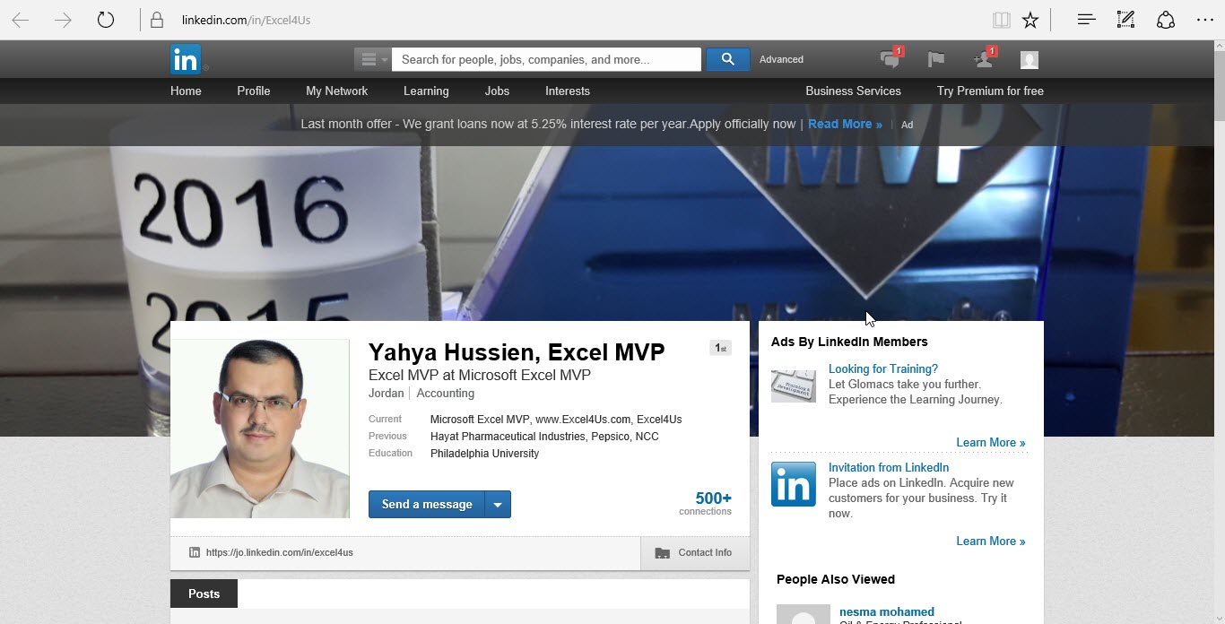This screenshot has width=1225, height=624.
Task: Click Learn More under LinkedIn ad
Action: 990,541
